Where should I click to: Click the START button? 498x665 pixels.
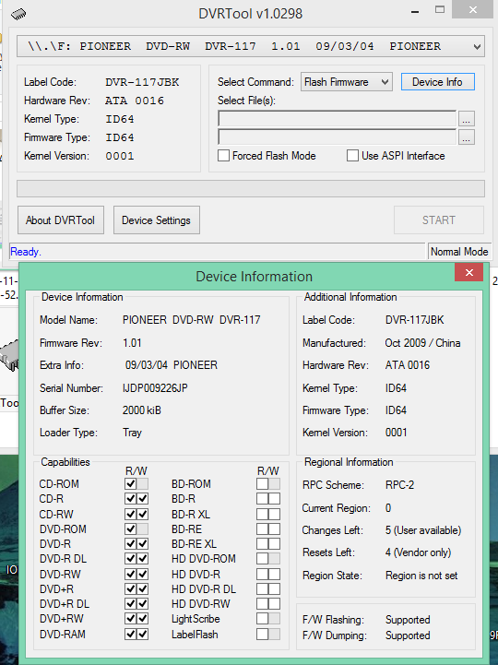click(x=439, y=220)
